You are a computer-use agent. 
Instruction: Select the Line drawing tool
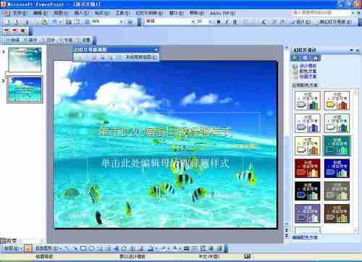[67, 248]
